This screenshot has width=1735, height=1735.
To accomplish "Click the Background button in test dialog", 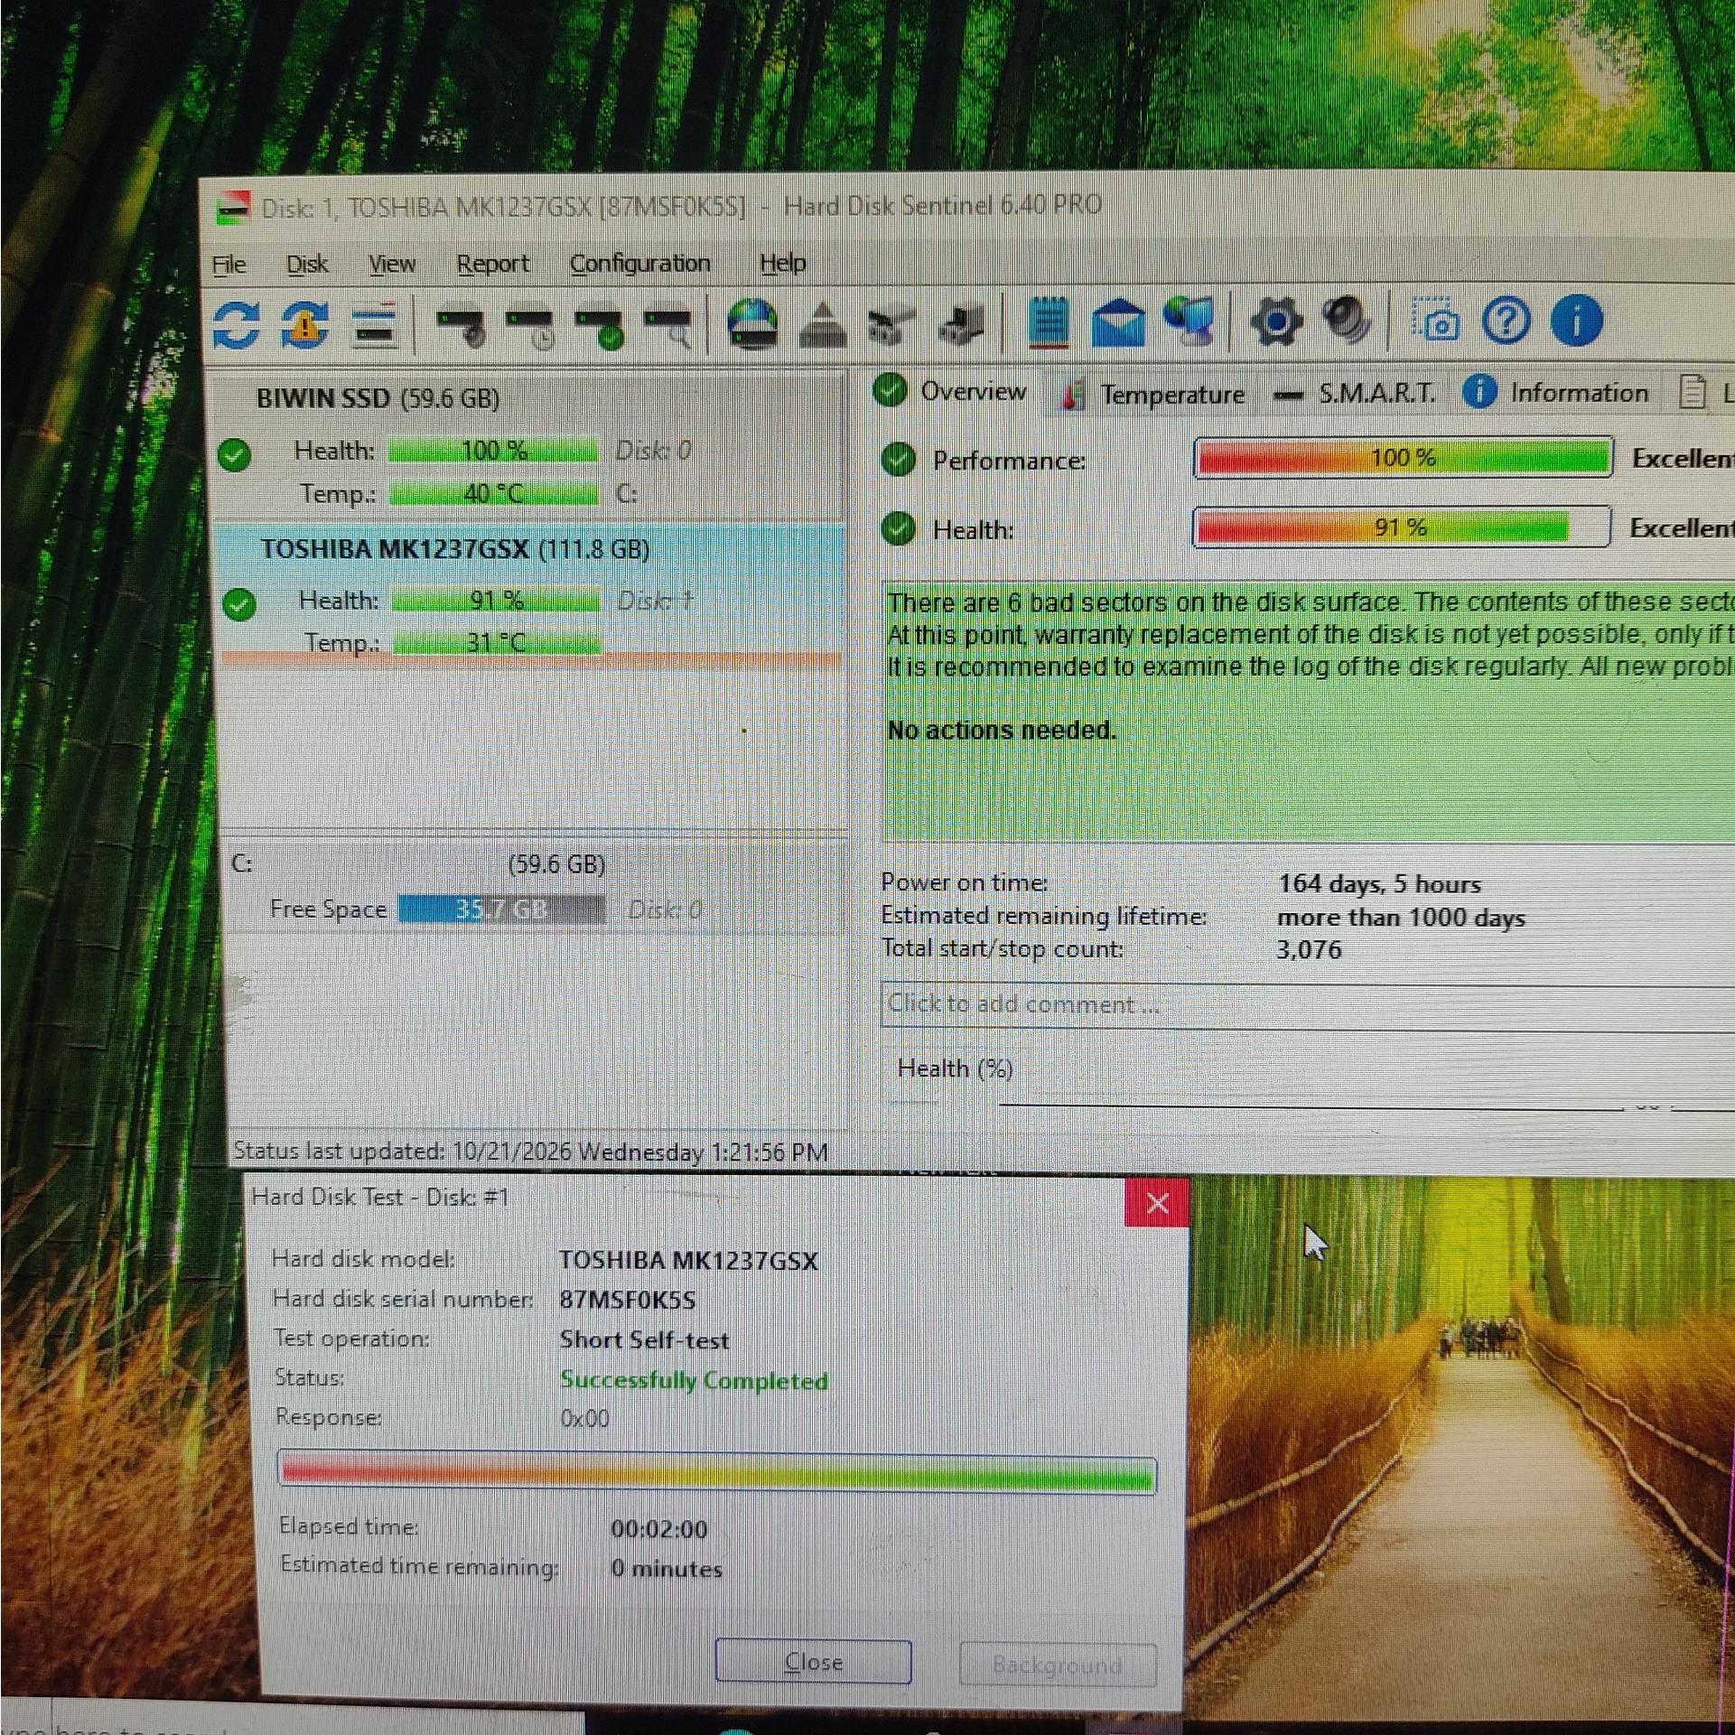I will click(1058, 1665).
